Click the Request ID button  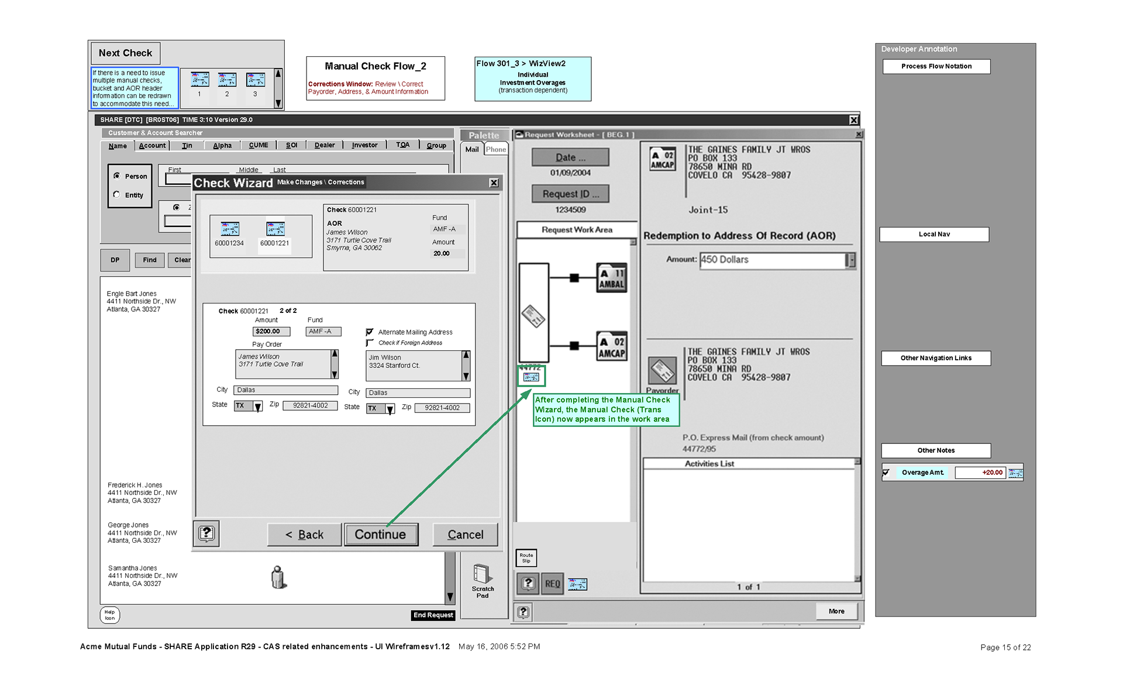tap(570, 194)
